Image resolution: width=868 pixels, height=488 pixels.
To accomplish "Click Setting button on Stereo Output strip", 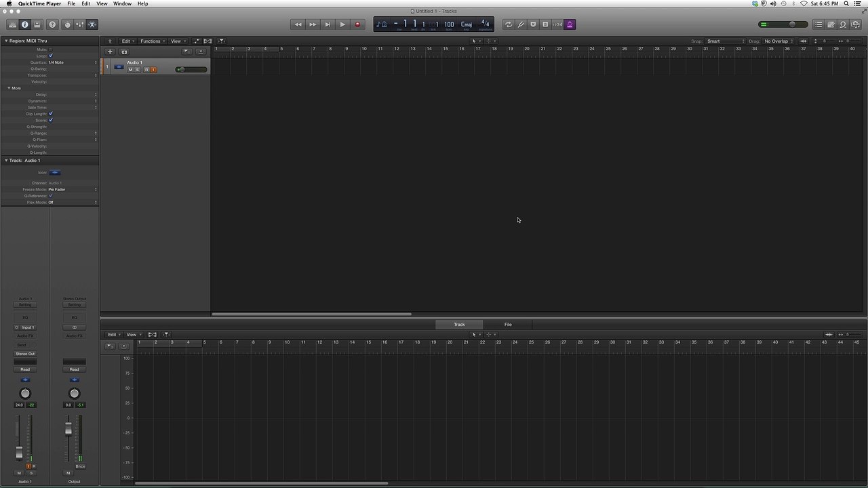I will point(74,305).
